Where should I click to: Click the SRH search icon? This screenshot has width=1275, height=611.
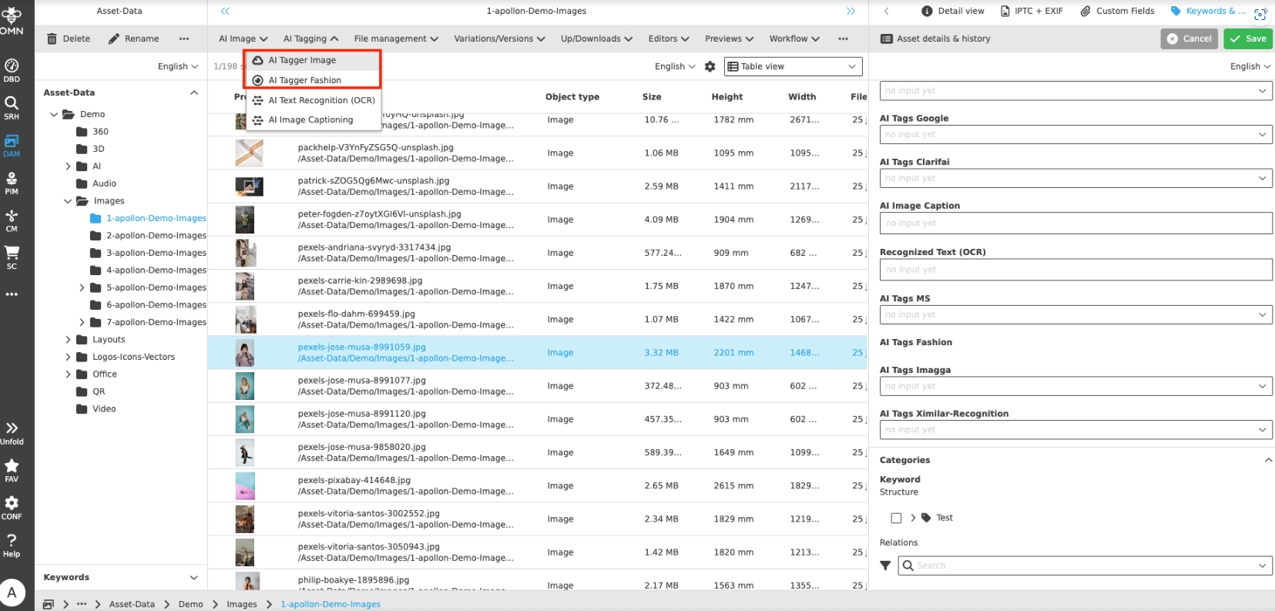tap(12, 107)
